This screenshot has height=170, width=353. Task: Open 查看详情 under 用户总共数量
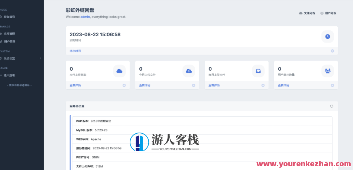(284, 86)
